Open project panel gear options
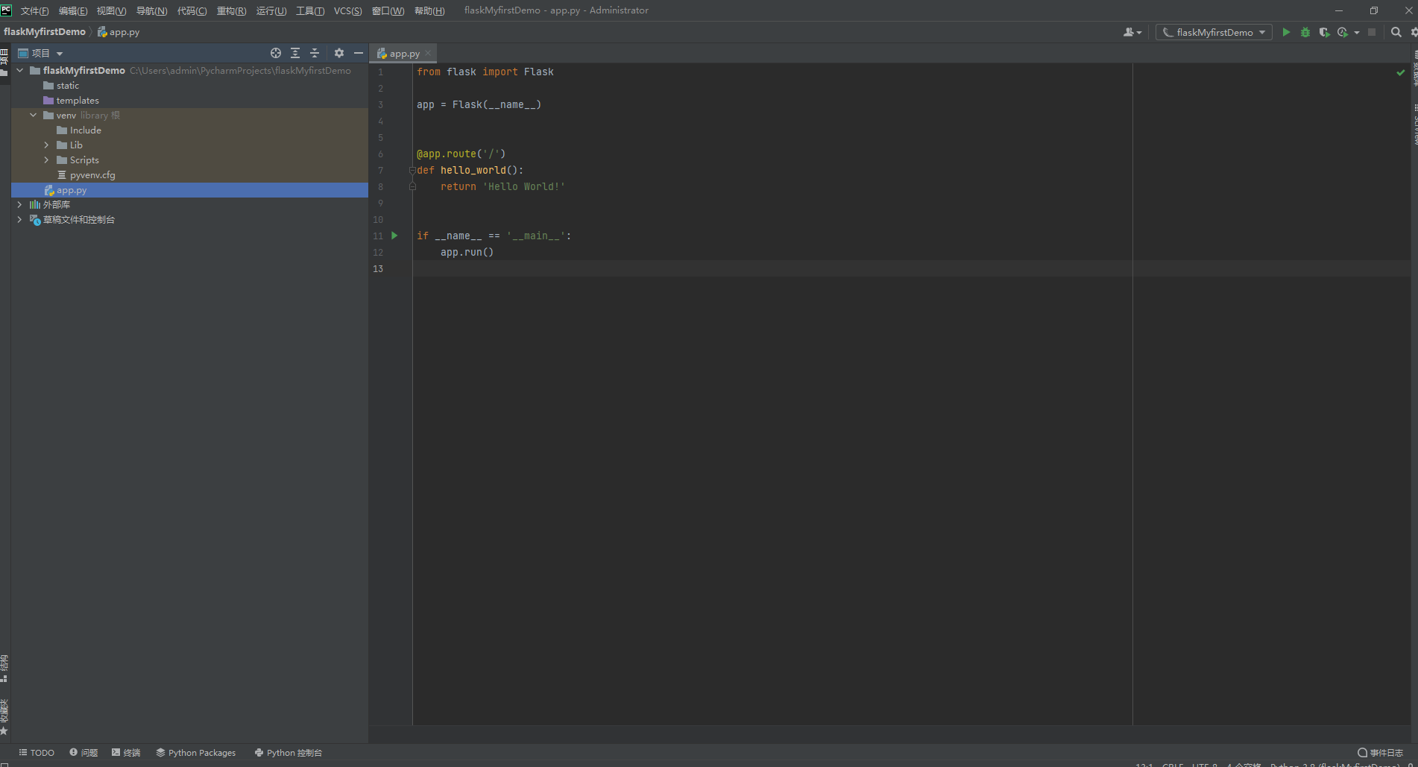The height and width of the screenshot is (767, 1418). pos(339,53)
